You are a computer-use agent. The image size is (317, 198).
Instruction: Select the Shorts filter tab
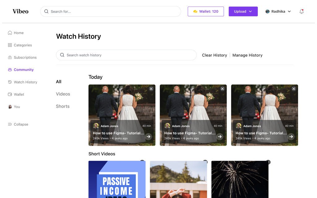point(63,106)
